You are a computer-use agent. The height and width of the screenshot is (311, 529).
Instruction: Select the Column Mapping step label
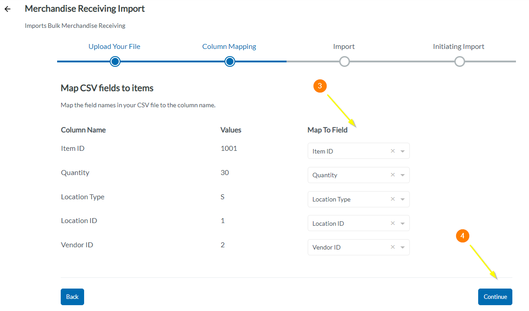tap(229, 47)
